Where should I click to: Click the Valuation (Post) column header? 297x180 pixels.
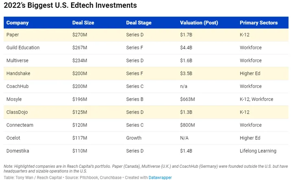(x=199, y=23)
